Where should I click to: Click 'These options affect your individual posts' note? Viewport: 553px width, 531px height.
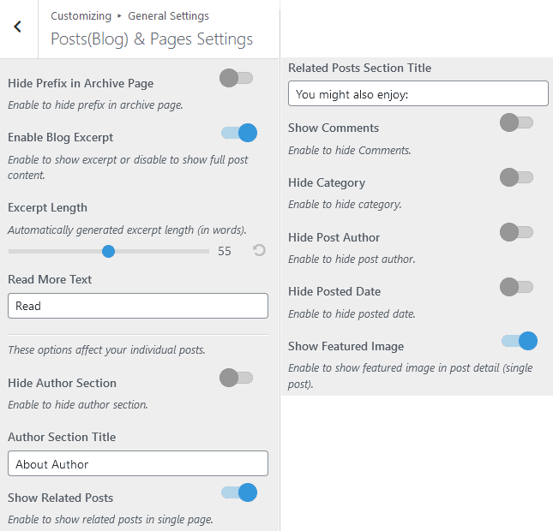pyautogui.click(x=106, y=350)
